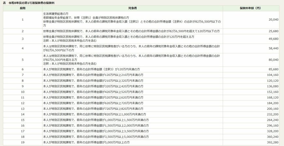Screen dimensions: 284x146
Task: Click stage number 1 cell
Action: pyautogui.click(x=23, y=20)
